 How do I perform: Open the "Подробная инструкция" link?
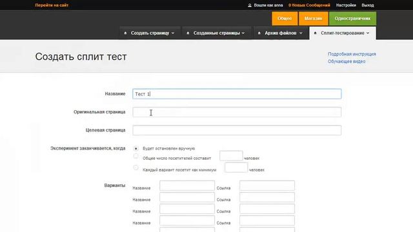[x=352, y=54]
